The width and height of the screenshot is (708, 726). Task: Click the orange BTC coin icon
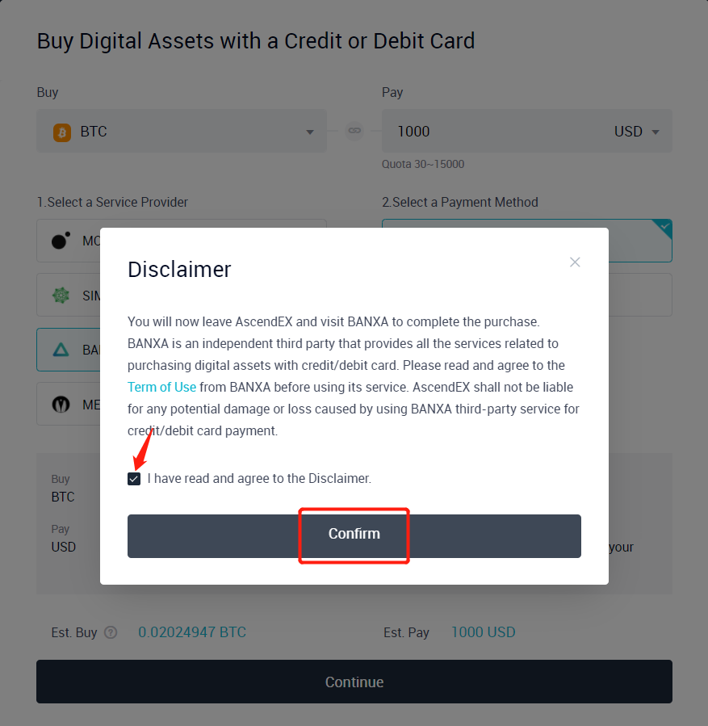(x=62, y=132)
